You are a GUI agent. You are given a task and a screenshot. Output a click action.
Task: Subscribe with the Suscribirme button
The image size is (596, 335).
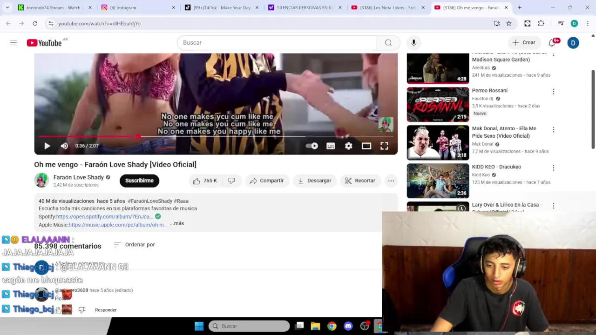pos(139,181)
